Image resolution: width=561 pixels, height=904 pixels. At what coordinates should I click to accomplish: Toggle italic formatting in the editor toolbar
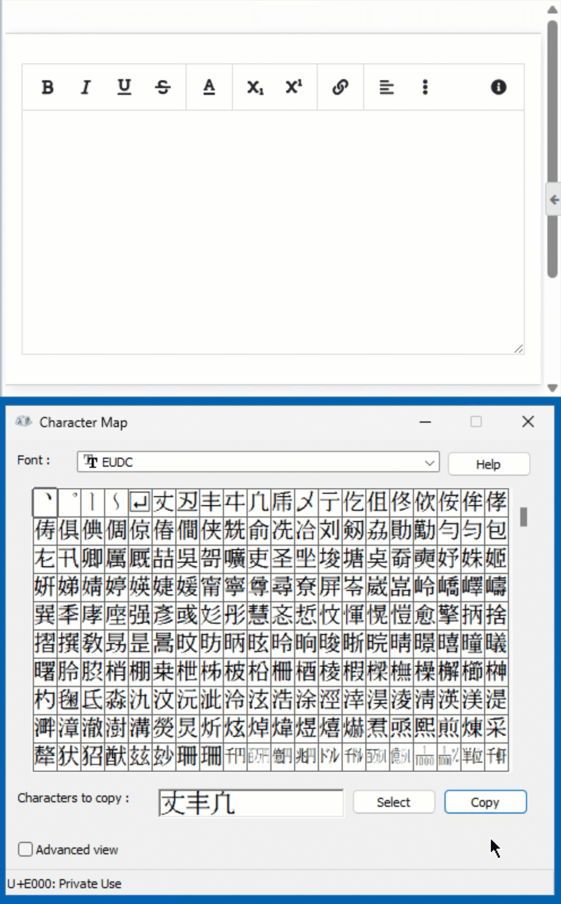(85, 87)
